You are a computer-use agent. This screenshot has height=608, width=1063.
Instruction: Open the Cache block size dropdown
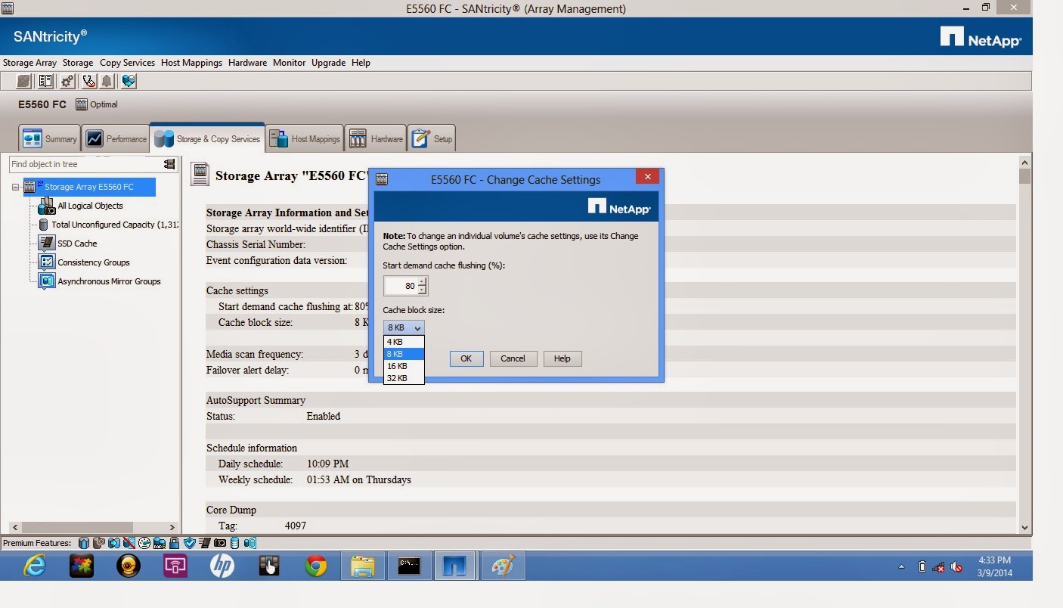[404, 327]
